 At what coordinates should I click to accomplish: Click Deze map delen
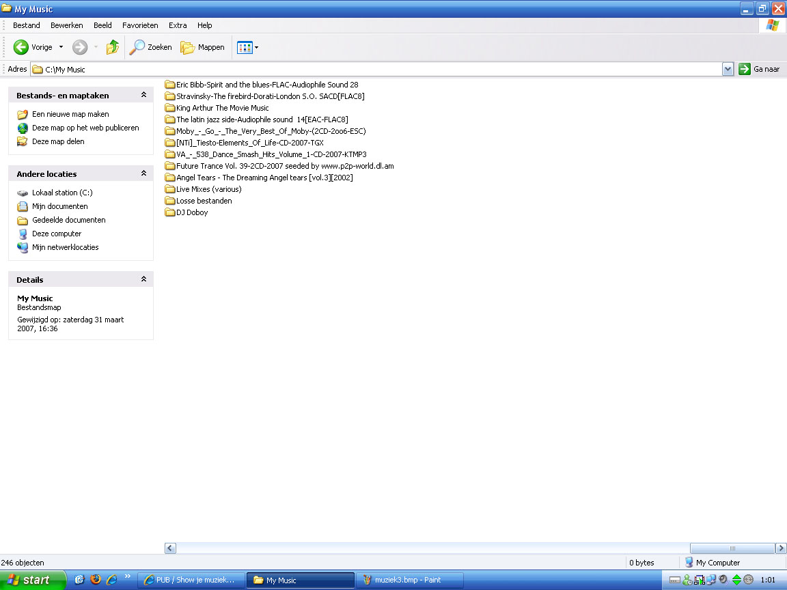58,141
